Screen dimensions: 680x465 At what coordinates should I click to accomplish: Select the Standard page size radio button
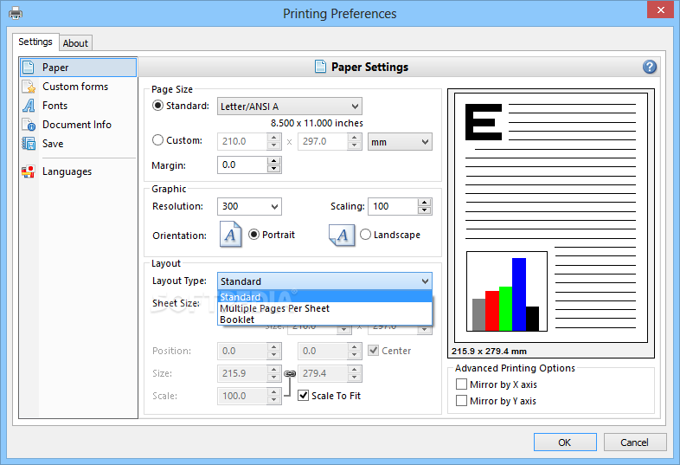157,106
